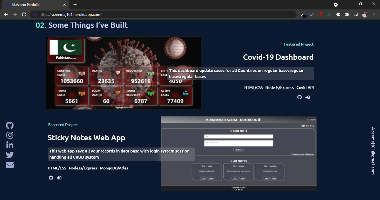Click the vertical Azeemaj101@gmail.com email link
The image size is (380, 200).
pyautogui.click(x=373, y=151)
